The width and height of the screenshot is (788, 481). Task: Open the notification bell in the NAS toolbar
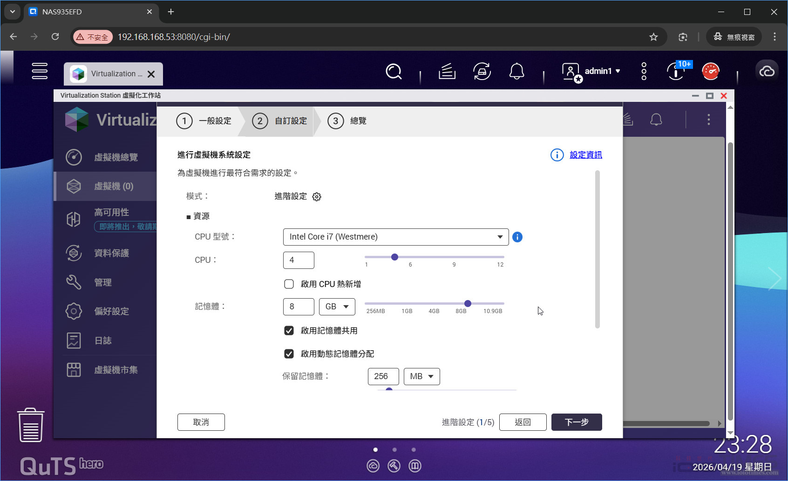pyautogui.click(x=516, y=72)
